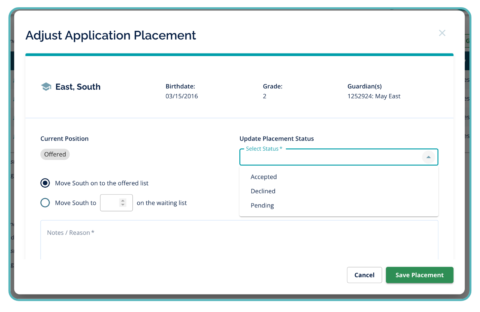Viewport: 480px width, 312px height.
Task: Click the waiting list position down arrow
Action: (x=123, y=205)
